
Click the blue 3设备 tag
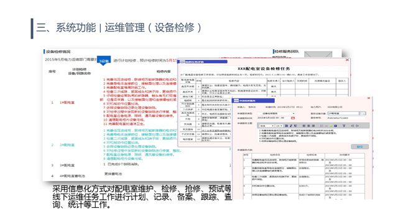tap(104, 61)
